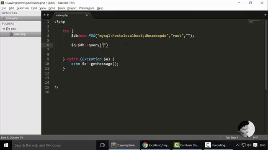Click the <?php opening tag
This screenshot has width=268, height=150.
[59, 22]
